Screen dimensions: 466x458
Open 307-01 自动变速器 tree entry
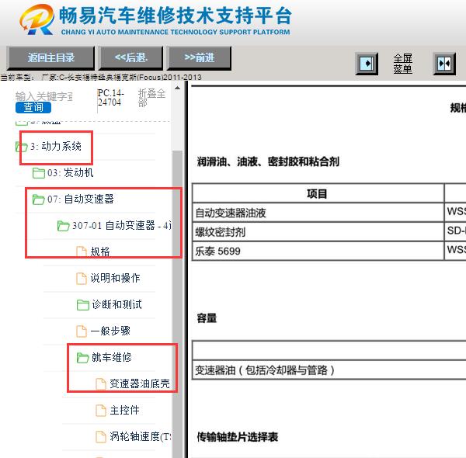[122, 226]
